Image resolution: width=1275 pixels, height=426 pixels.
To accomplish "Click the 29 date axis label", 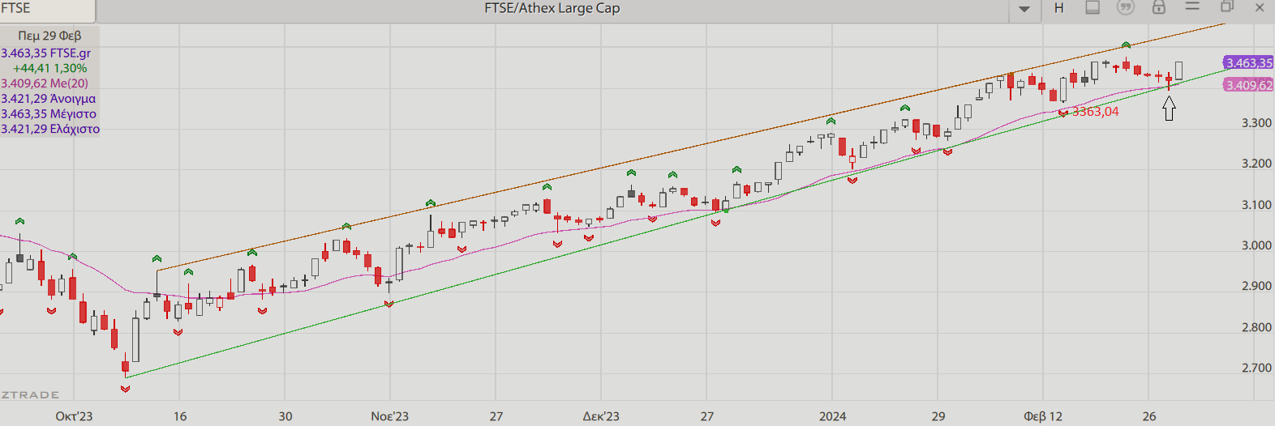I will [938, 416].
